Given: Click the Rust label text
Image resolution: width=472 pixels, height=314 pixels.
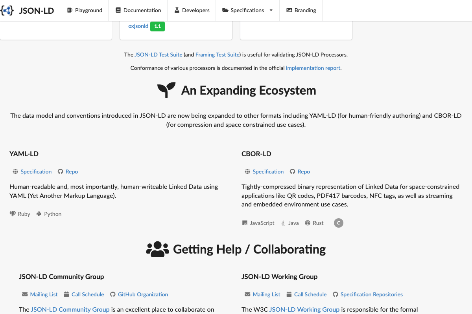Looking at the screenshot, I should click(x=318, y=223).
